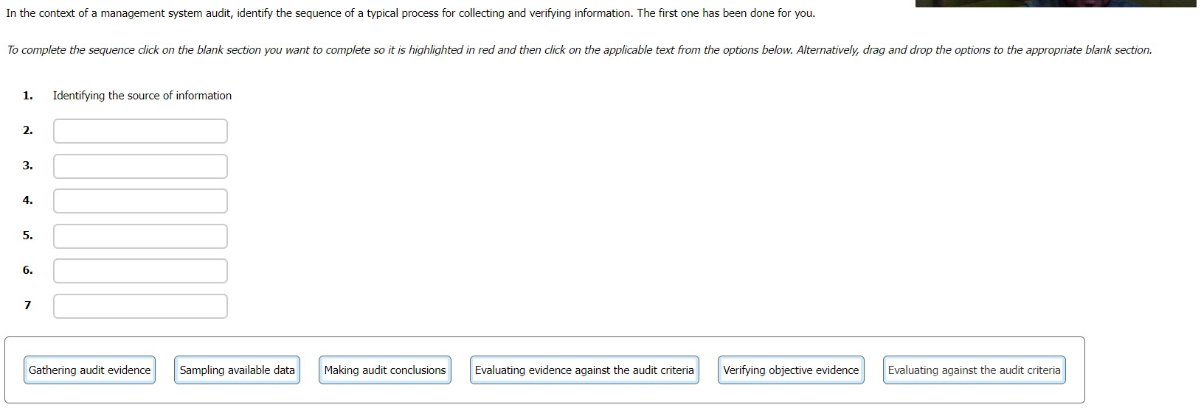
Task: Highlight the blank box beside number 3
Action: point(140,166)
